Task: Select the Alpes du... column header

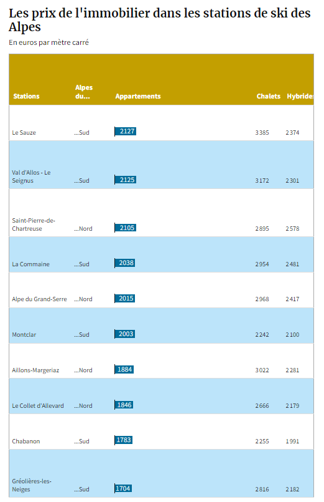Action: point(84,92)
